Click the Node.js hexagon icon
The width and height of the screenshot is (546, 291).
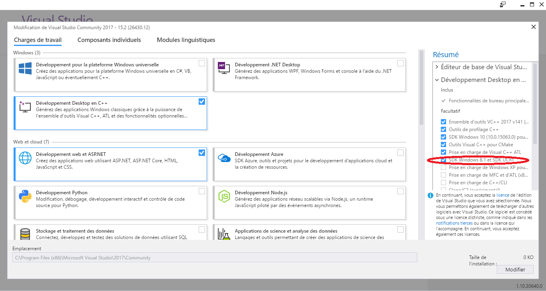224,196
